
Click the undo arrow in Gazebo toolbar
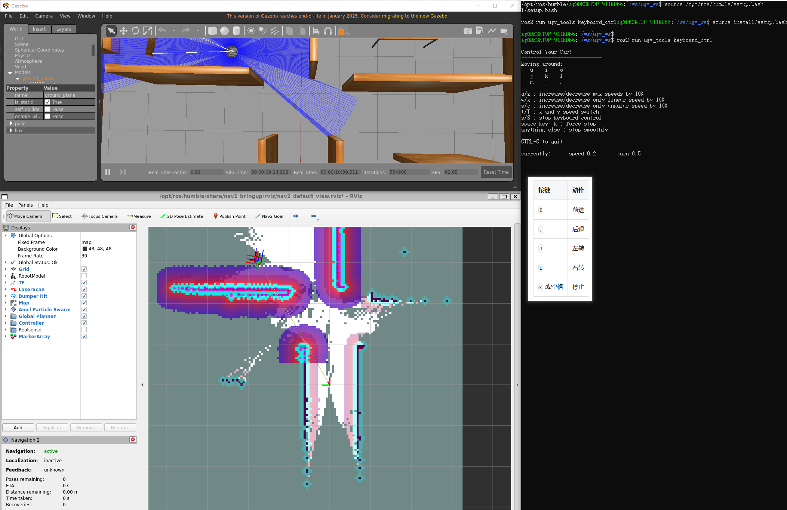(x=162, y=31)
